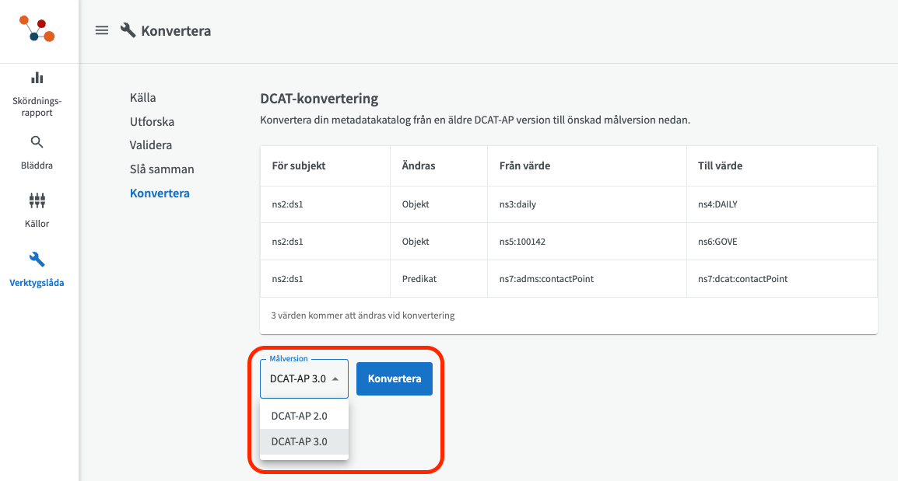Image resolution: width=898 pixels, height=481 pixels.
Task: Click the ns7:dcat:contactPoint table cell
Action: coord(742,278)
